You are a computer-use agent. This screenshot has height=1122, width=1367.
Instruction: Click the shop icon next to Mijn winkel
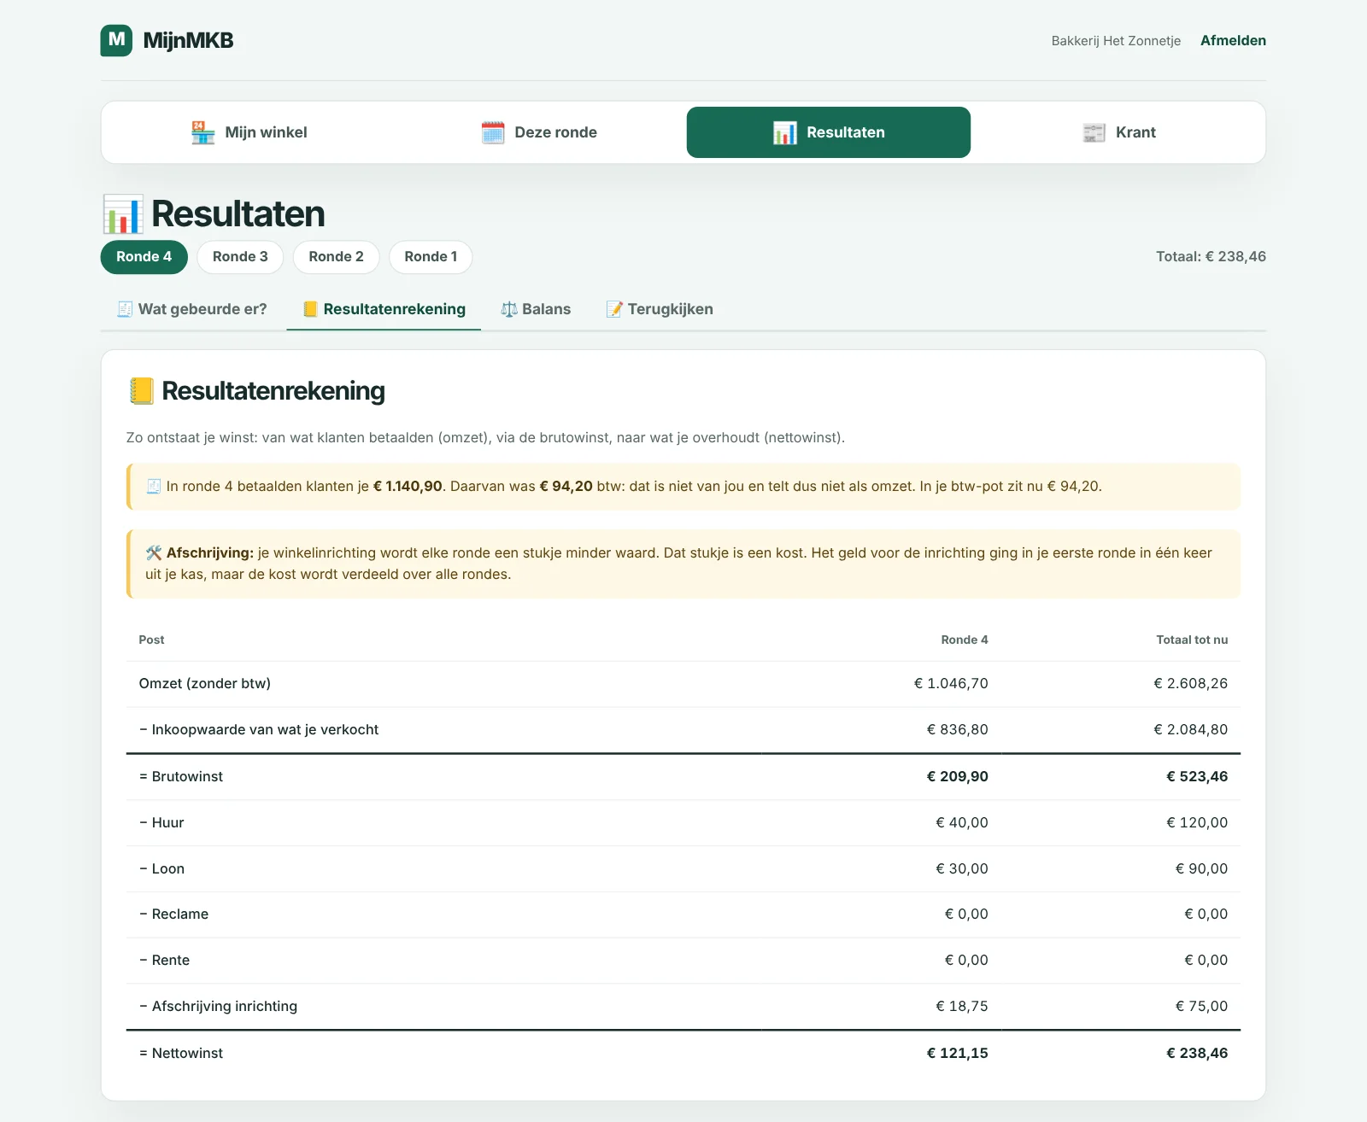[203, 132]
